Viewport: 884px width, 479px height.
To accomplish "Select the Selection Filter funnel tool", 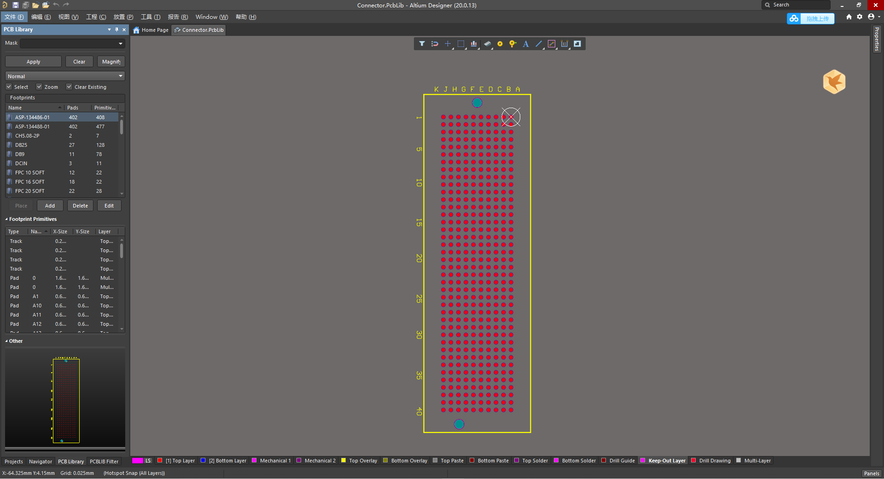I will point(422,44).
